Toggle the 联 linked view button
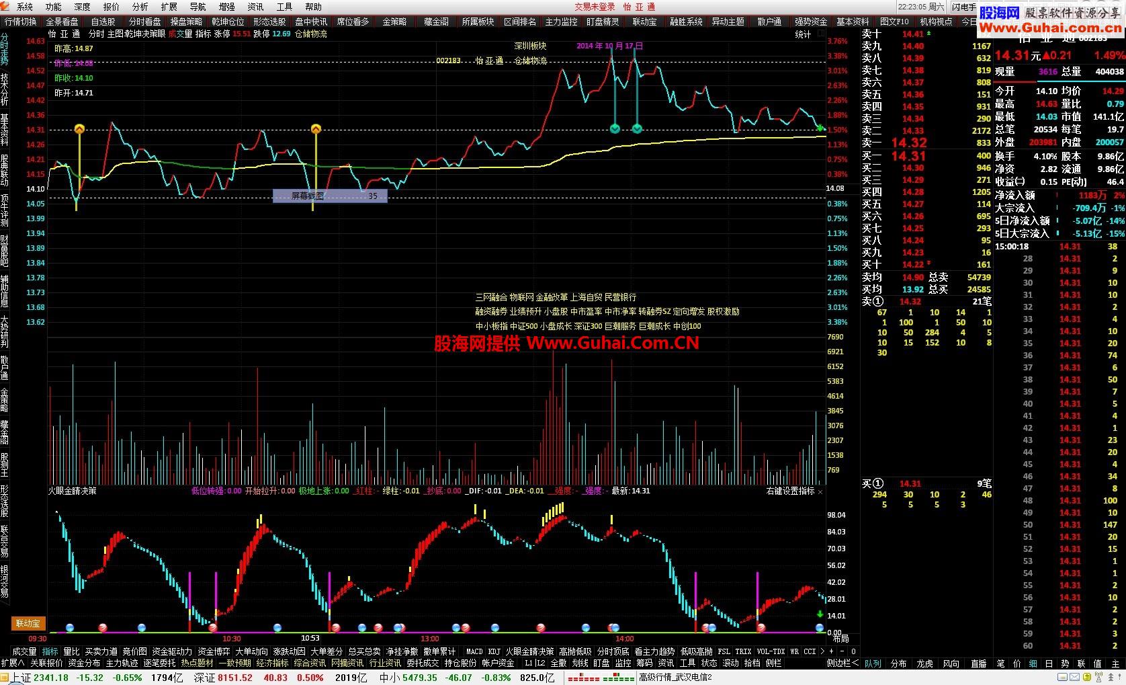 pos(1081,663)
